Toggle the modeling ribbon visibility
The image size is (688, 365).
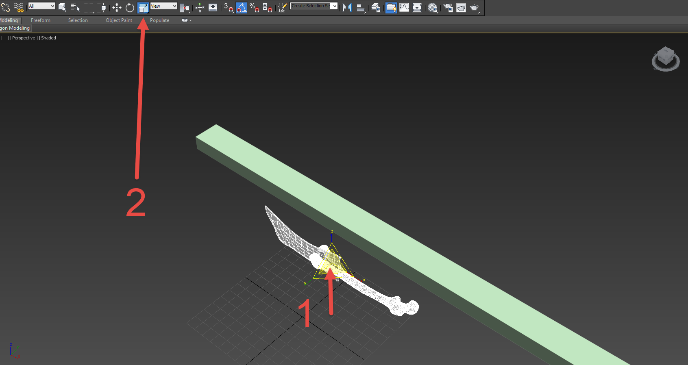coord(391,7)
